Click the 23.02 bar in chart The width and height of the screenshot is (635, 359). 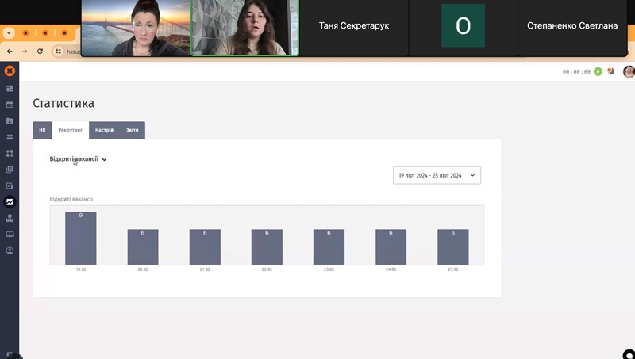click(329, 247)
